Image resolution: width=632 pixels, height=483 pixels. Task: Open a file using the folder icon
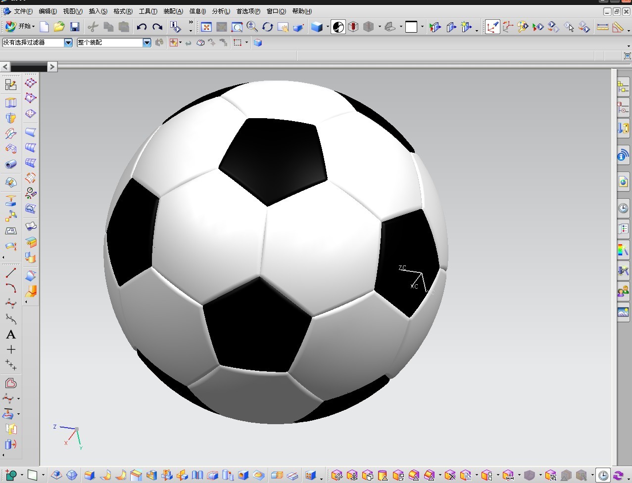[x=59, y=27]
